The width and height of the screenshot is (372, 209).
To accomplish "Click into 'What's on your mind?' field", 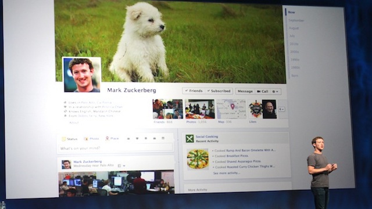I will pos(116,148).
